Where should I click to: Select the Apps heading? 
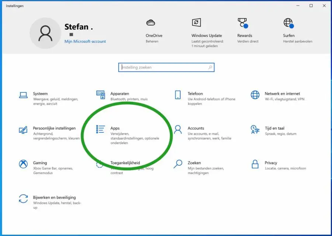tap(115, 128)
